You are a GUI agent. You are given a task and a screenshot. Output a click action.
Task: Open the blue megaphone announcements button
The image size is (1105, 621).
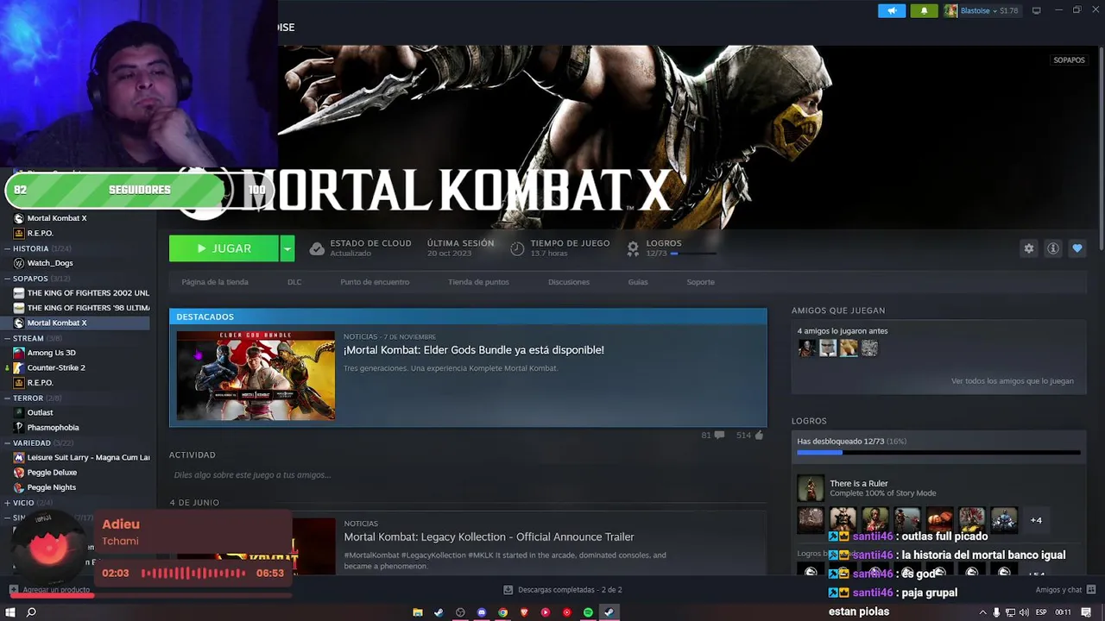point(892,10)
